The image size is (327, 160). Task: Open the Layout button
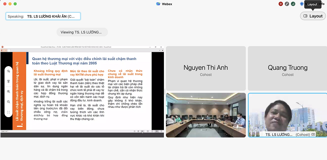click(x=313, y=16)
